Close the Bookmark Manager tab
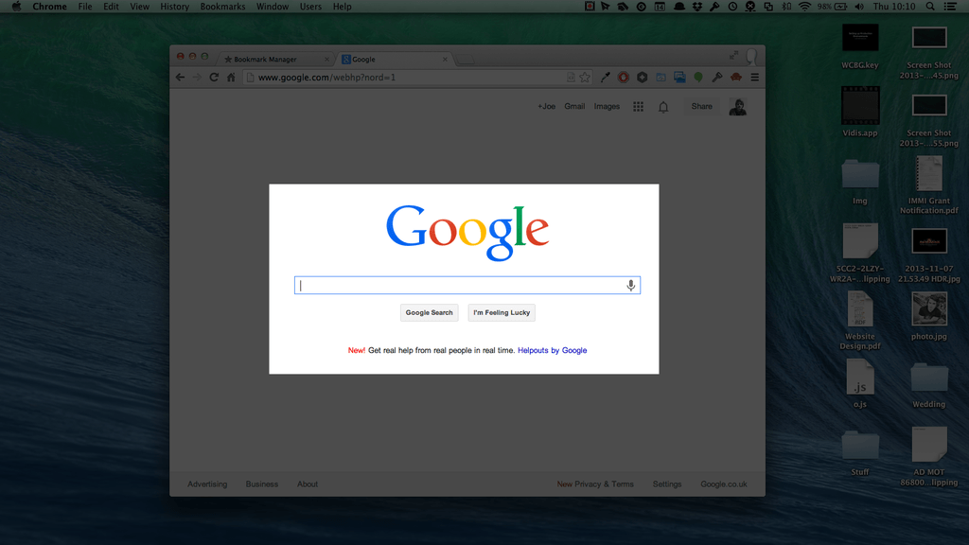The width and height of the screenshot is (969, 545). 326,60
